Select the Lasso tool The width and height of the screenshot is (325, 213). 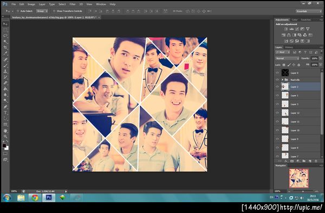[x=5, y=36]
